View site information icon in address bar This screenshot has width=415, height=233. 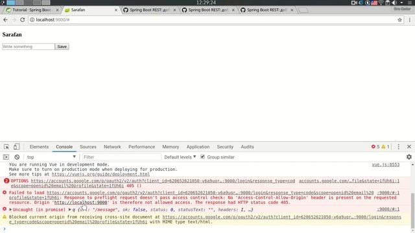coord(32,20)
